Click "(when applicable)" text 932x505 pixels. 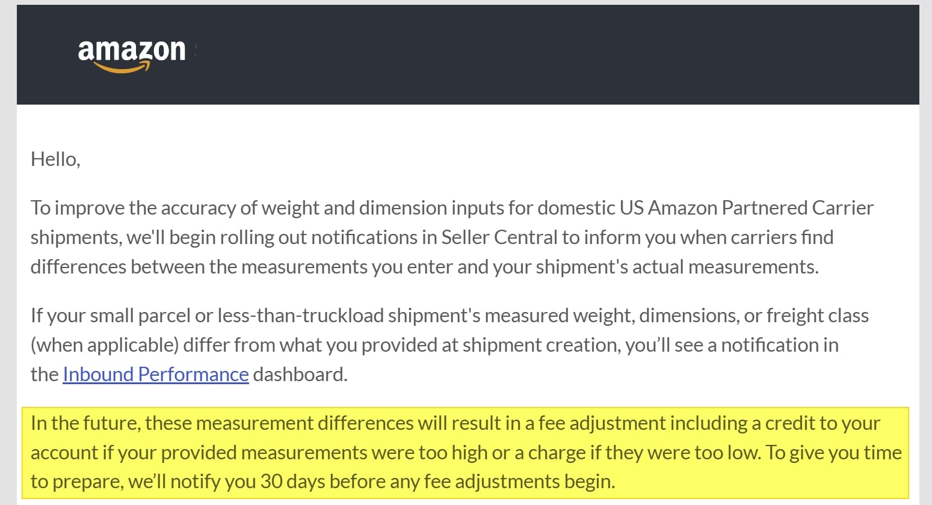pos(105,345)
